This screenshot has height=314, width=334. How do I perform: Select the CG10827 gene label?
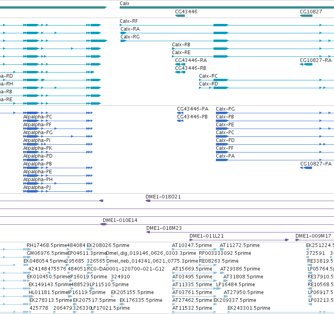click(x=311, y=12)
